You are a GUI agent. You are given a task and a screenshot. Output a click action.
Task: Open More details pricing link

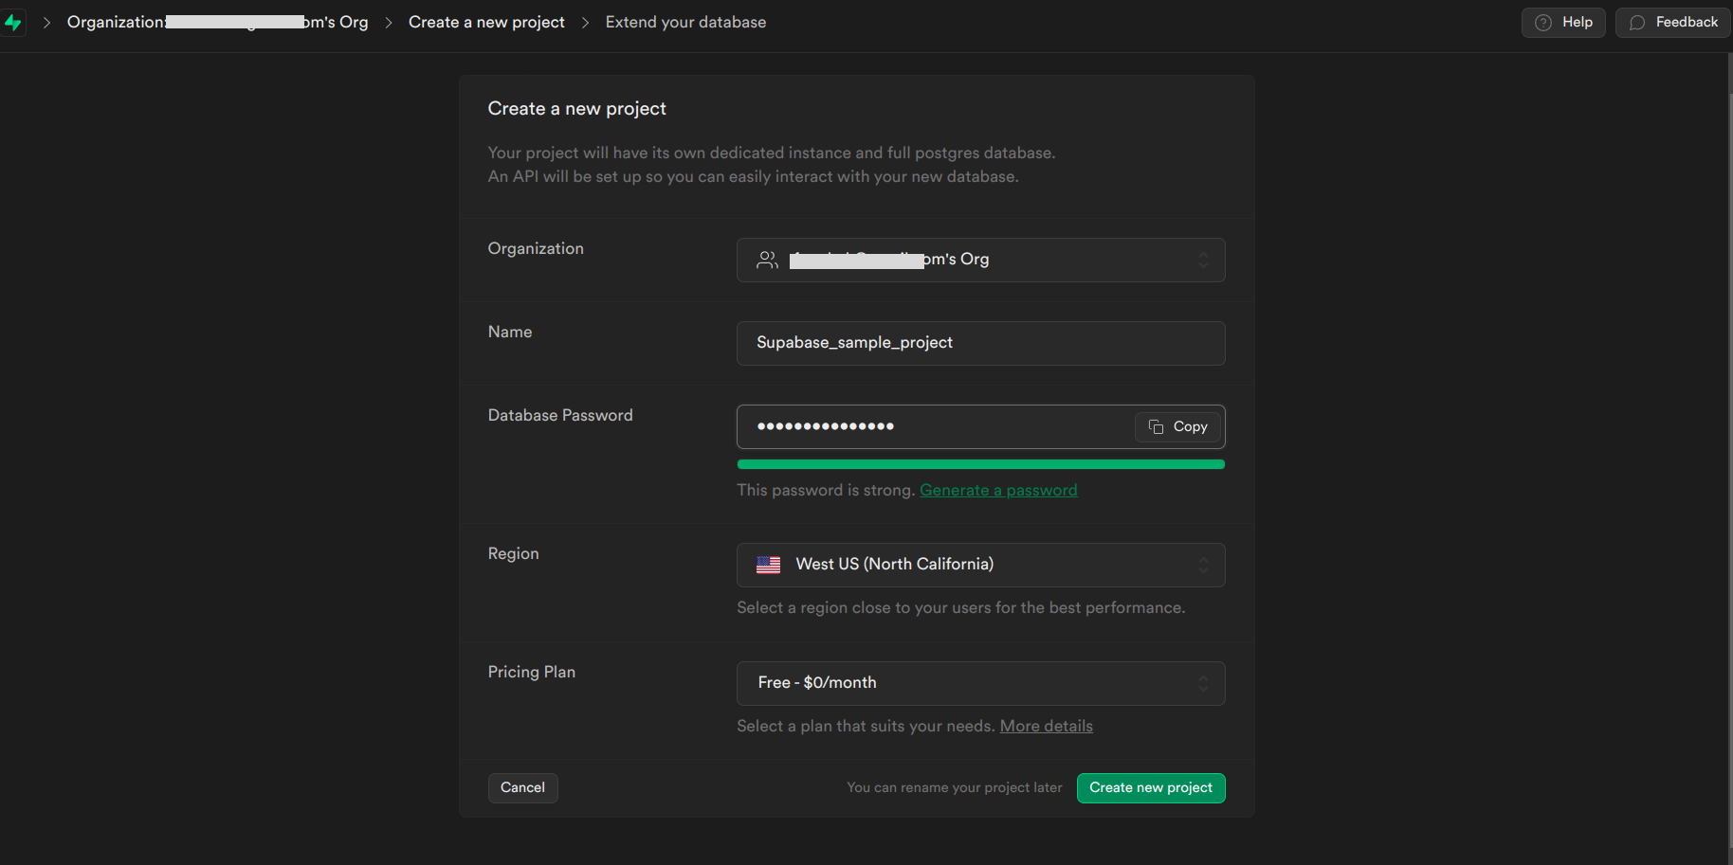tap(1046, 726)
